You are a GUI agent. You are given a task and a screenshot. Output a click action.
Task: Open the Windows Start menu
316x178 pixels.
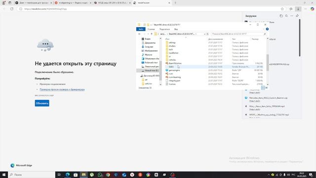click(x=4, y=175)
